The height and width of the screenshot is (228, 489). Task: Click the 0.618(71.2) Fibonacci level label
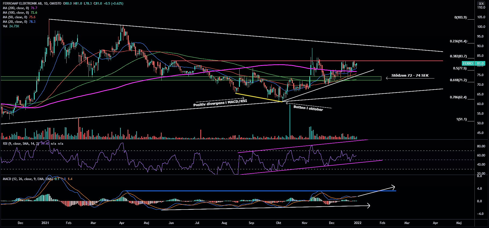458,80
